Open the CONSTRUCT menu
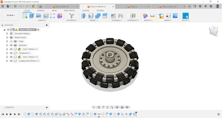This screenshot has width=222, height=118. 133,20
